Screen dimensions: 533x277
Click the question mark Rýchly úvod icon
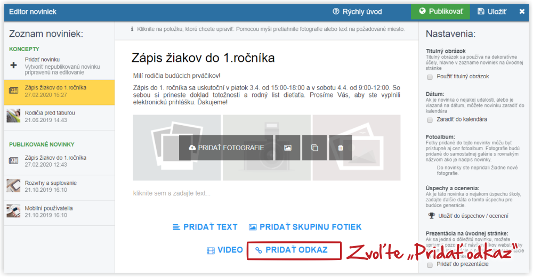[x=336, y=12]
